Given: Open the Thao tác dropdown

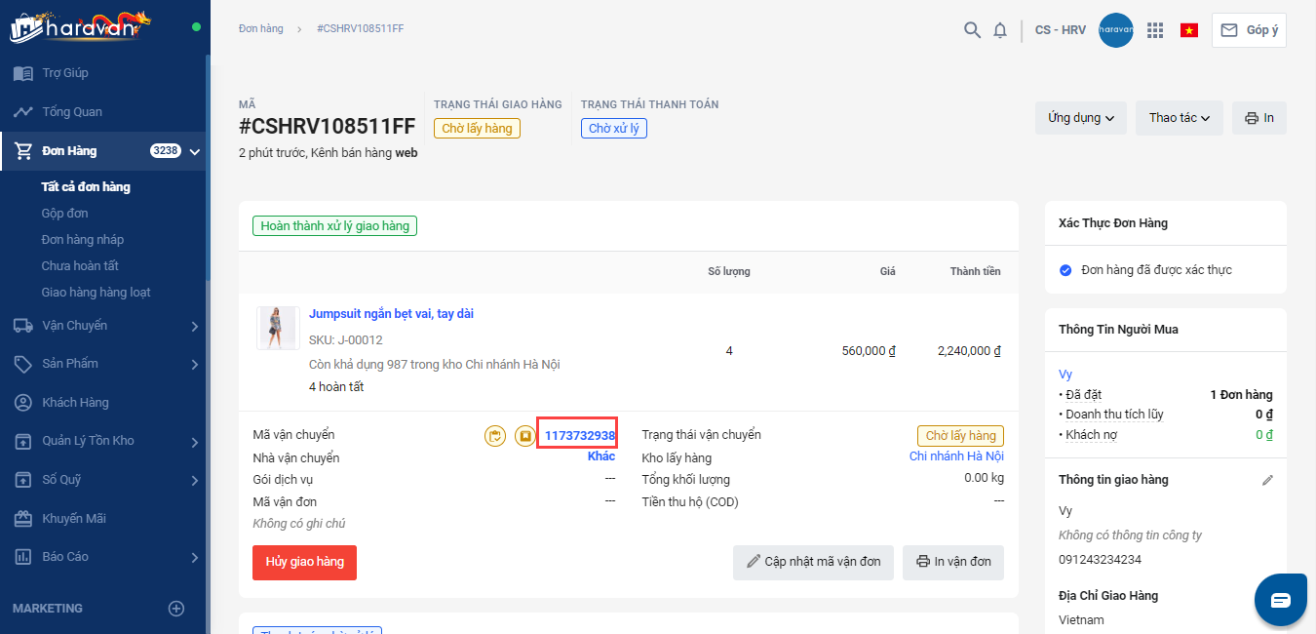Looking at the screenshot, I should point(1179,118).
